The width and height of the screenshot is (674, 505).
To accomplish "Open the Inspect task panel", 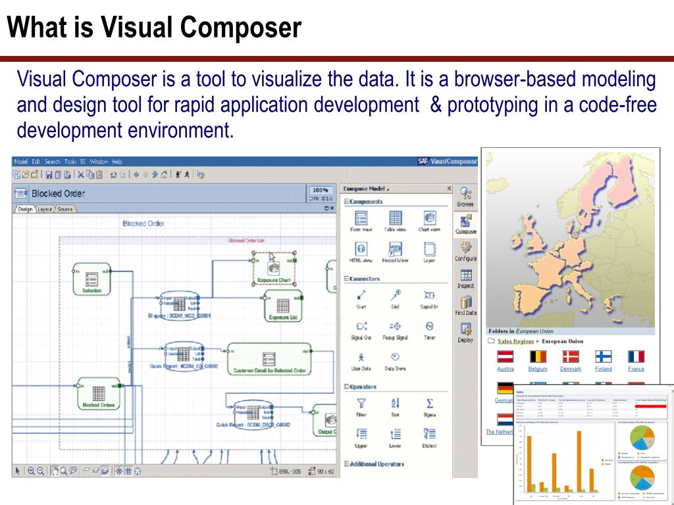I will [x=465, y=279].
